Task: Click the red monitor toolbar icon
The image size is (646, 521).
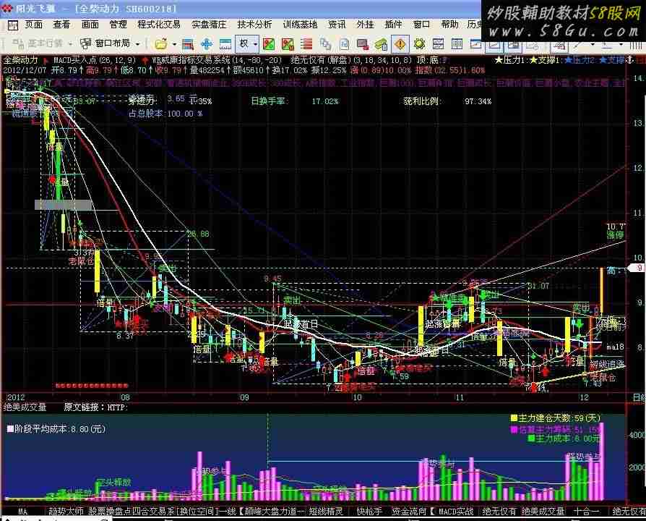Action: click(x=363, y=44)
